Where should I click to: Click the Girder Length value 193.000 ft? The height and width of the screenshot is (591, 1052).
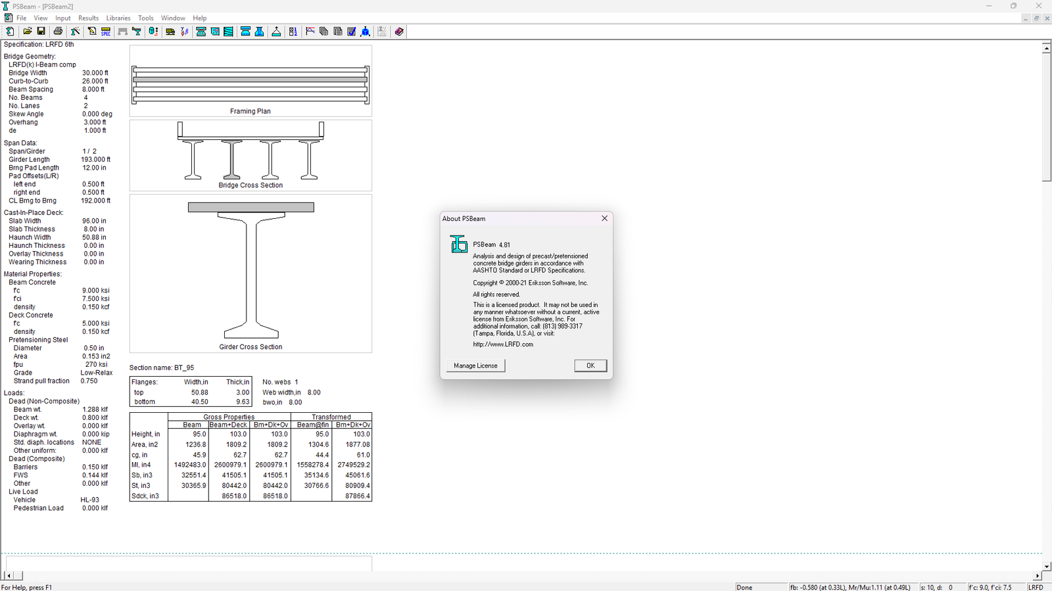point(95,159)
